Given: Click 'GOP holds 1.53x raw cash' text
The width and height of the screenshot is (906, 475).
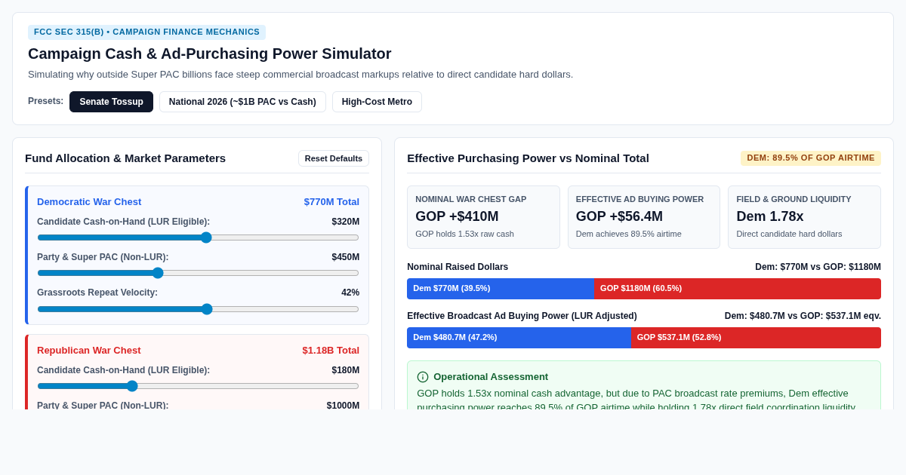Looking at the screenshot, I should coord(464,234).
